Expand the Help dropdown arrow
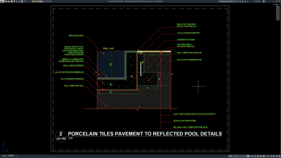 coord(266,1)
